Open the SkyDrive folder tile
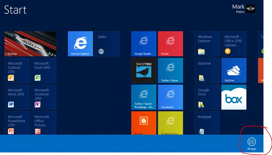Screen dimensions: 272x155 coord(207,71)
